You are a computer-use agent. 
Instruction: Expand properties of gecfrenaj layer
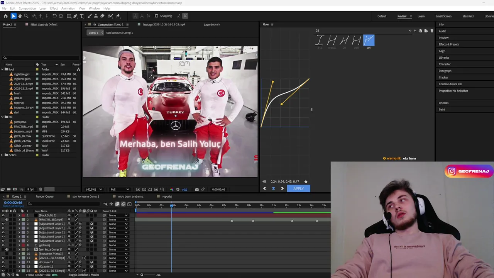click(19, 245)
